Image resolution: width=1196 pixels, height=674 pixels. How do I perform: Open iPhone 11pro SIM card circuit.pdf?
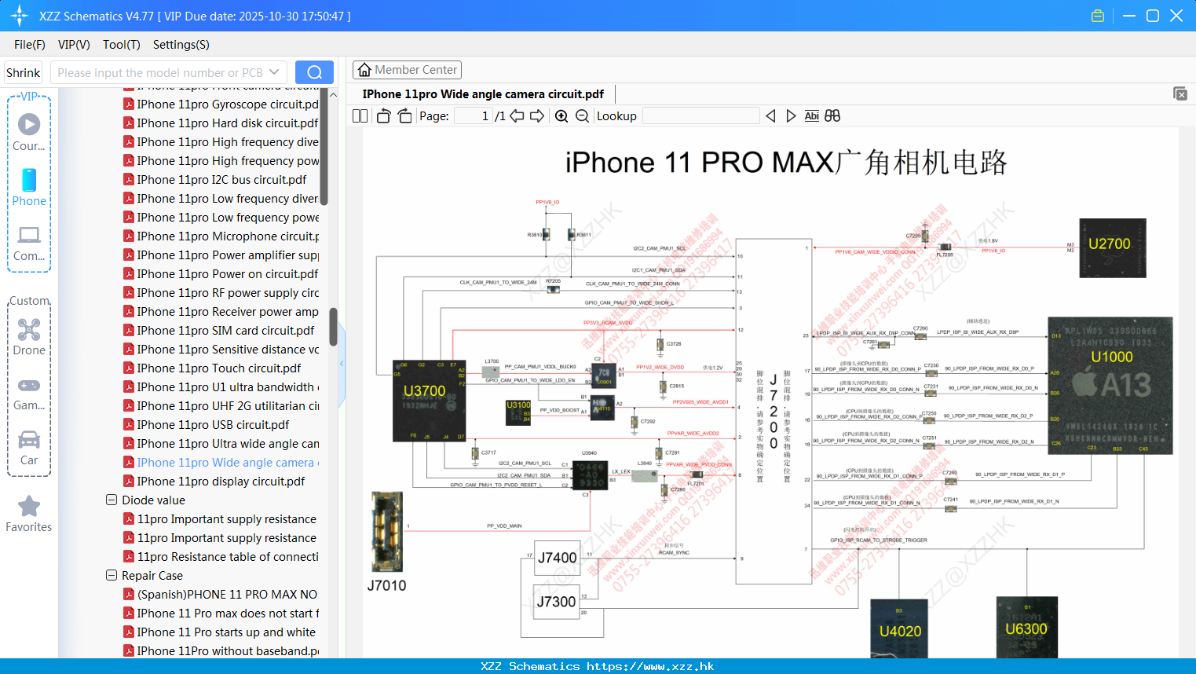(219, 330)
